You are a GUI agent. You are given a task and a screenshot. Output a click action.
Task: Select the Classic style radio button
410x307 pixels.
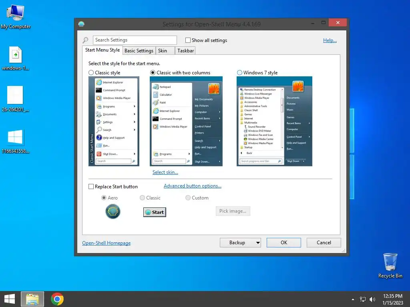click(x=91, y=73)
